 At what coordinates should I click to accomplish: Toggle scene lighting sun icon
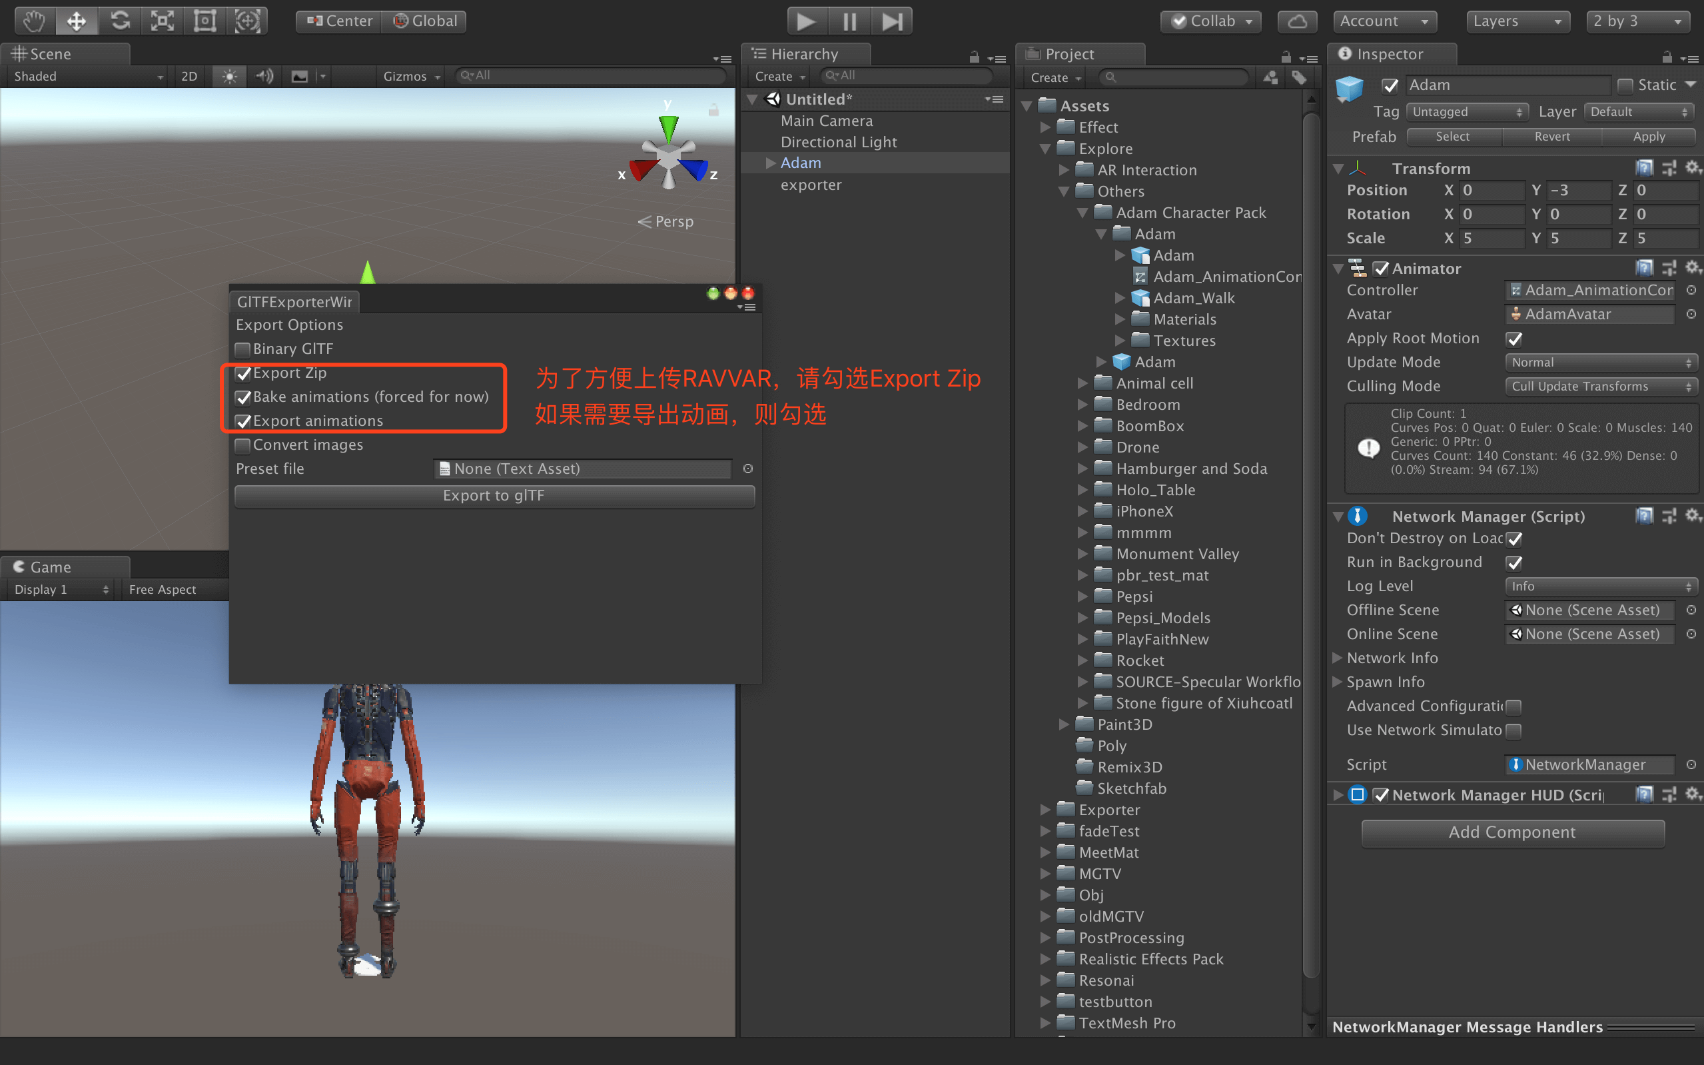pyautogui.click(x=229, y=76)
